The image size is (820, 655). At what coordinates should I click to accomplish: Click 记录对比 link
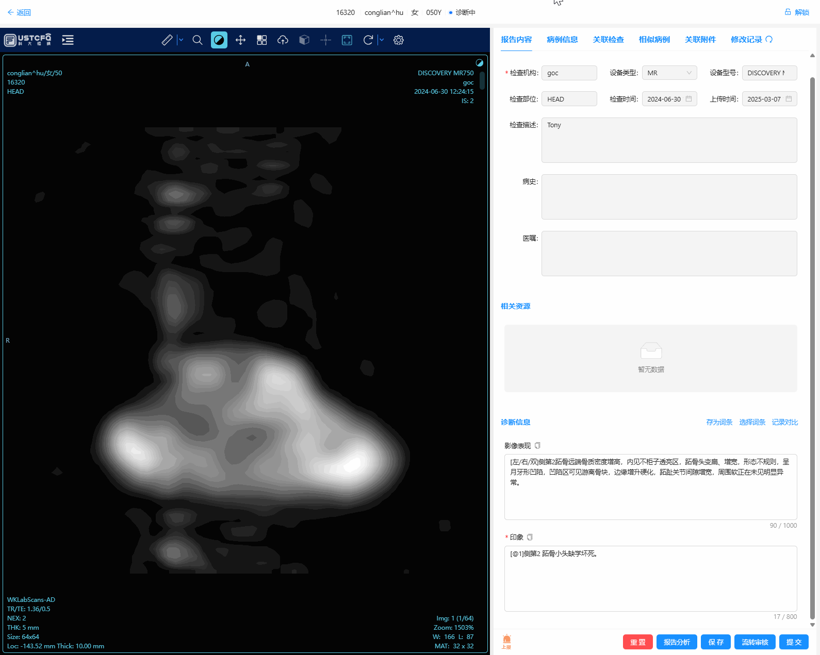tap(785, 422)
